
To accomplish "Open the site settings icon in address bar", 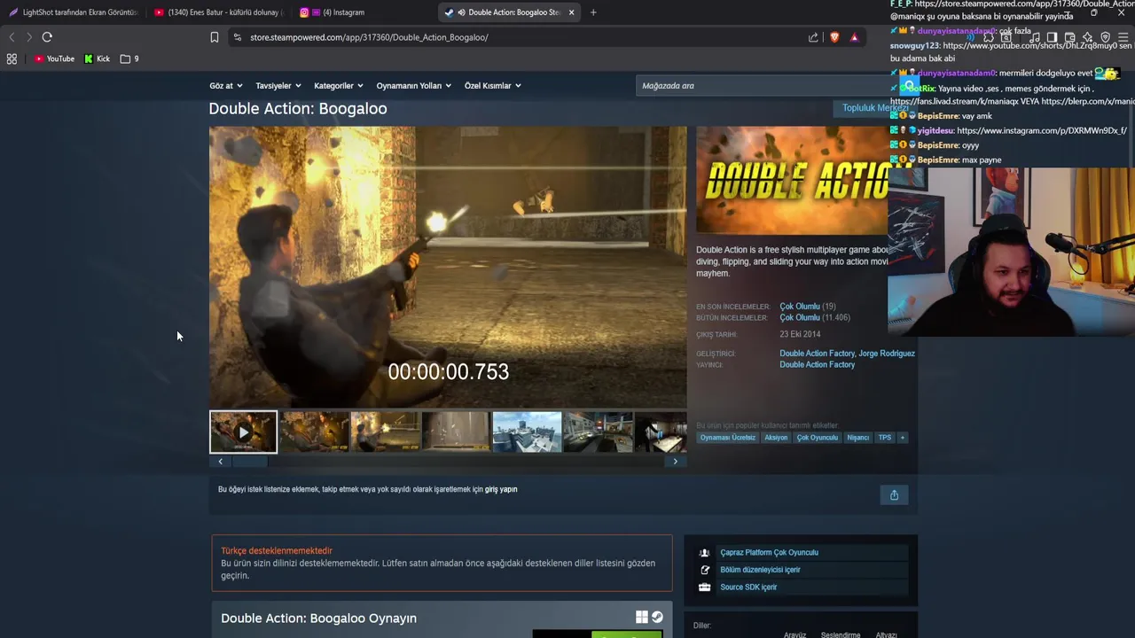I will tap(237, 37).
